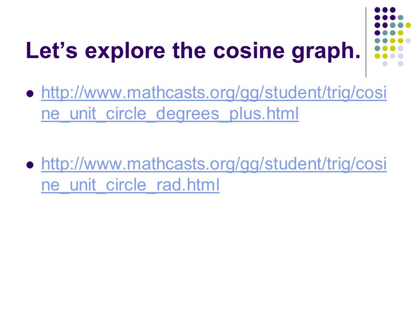Screen dimensions: 420x315
Task: Click the yellow dot on the pattern's right edge
Action: tap(408, 25)
